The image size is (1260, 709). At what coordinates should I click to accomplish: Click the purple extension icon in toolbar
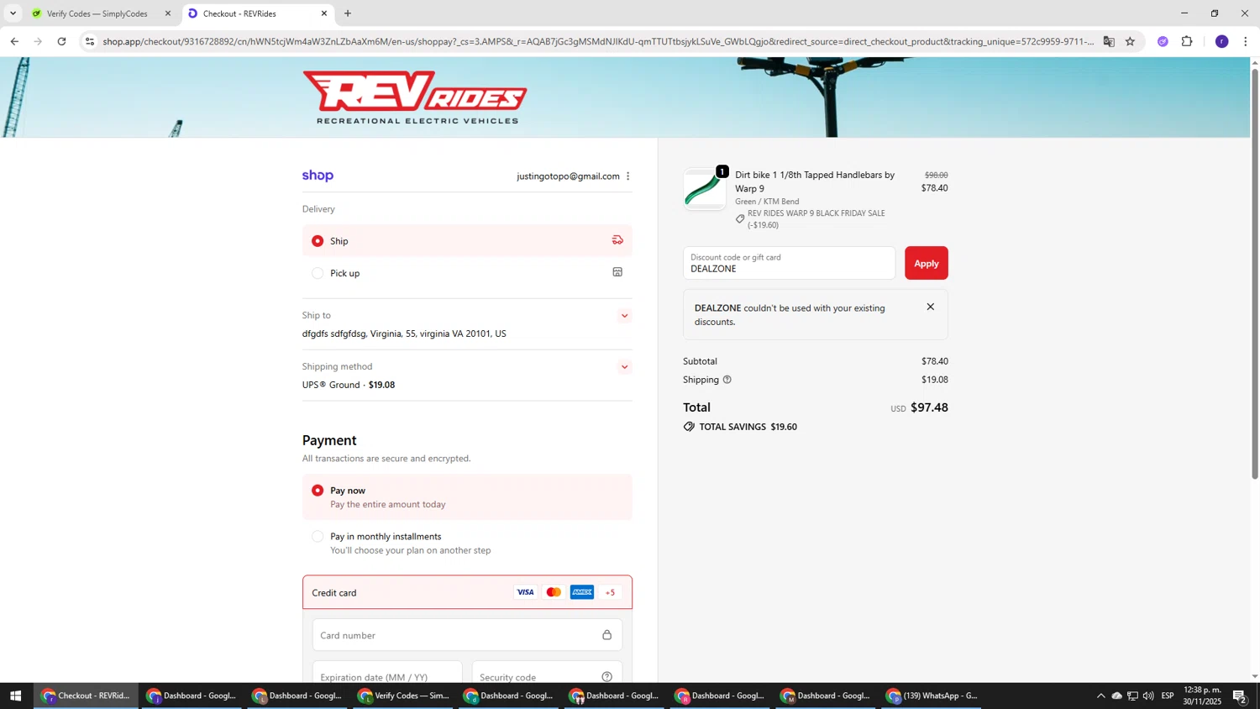(1163, 41)
